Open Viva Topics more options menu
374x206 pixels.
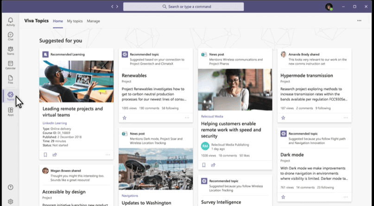click(359, 21)
